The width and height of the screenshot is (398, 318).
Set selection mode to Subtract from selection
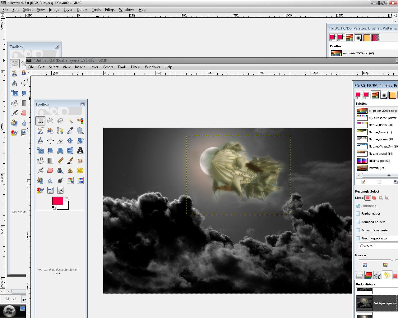click(381, 198)
